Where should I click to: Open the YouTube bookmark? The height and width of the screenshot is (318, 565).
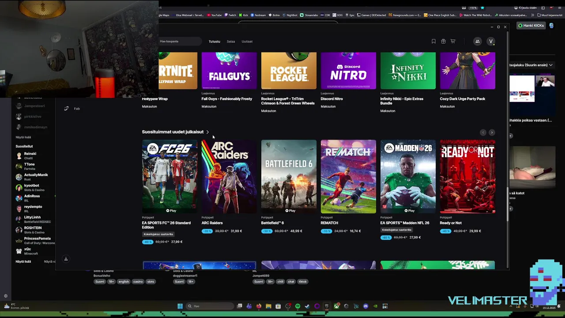pyautogui.click(x=215, y=15)
